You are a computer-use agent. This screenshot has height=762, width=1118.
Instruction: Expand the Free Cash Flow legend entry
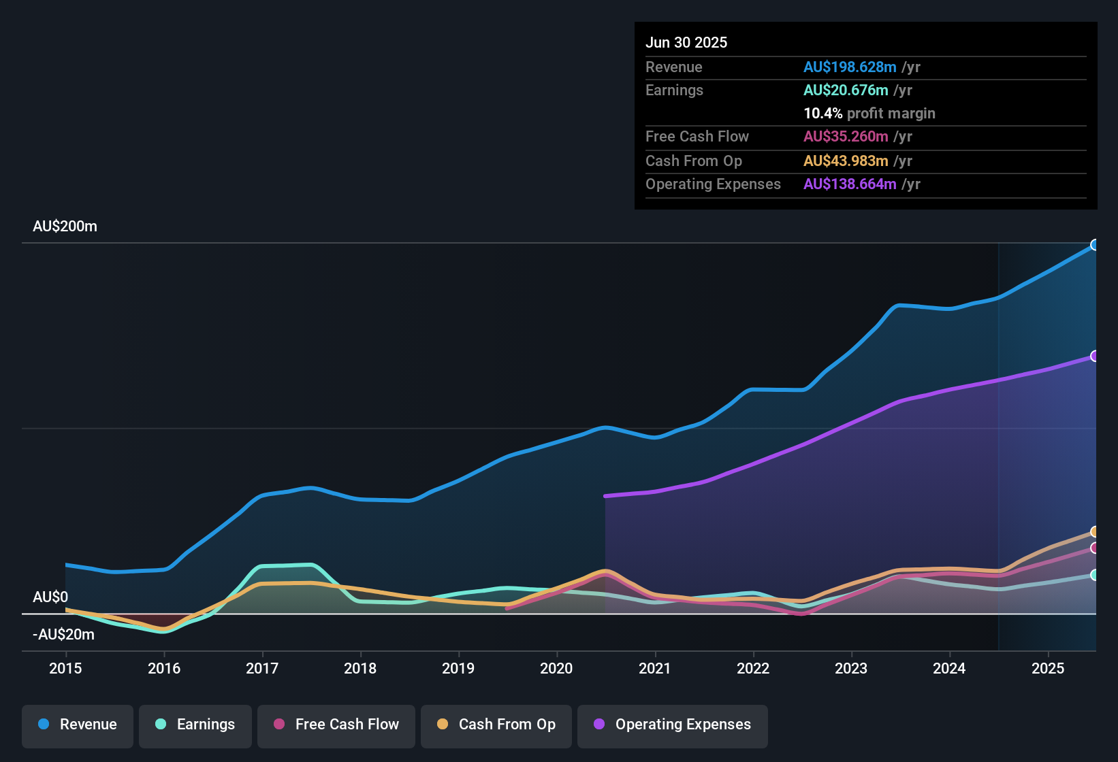(336, 725)
